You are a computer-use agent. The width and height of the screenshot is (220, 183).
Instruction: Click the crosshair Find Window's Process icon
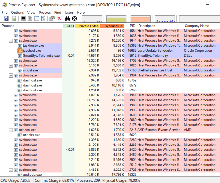(75, 19)
